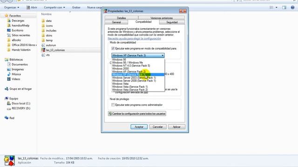
Task: Click the icons folder icon
Action: click(x=43, y=26)
